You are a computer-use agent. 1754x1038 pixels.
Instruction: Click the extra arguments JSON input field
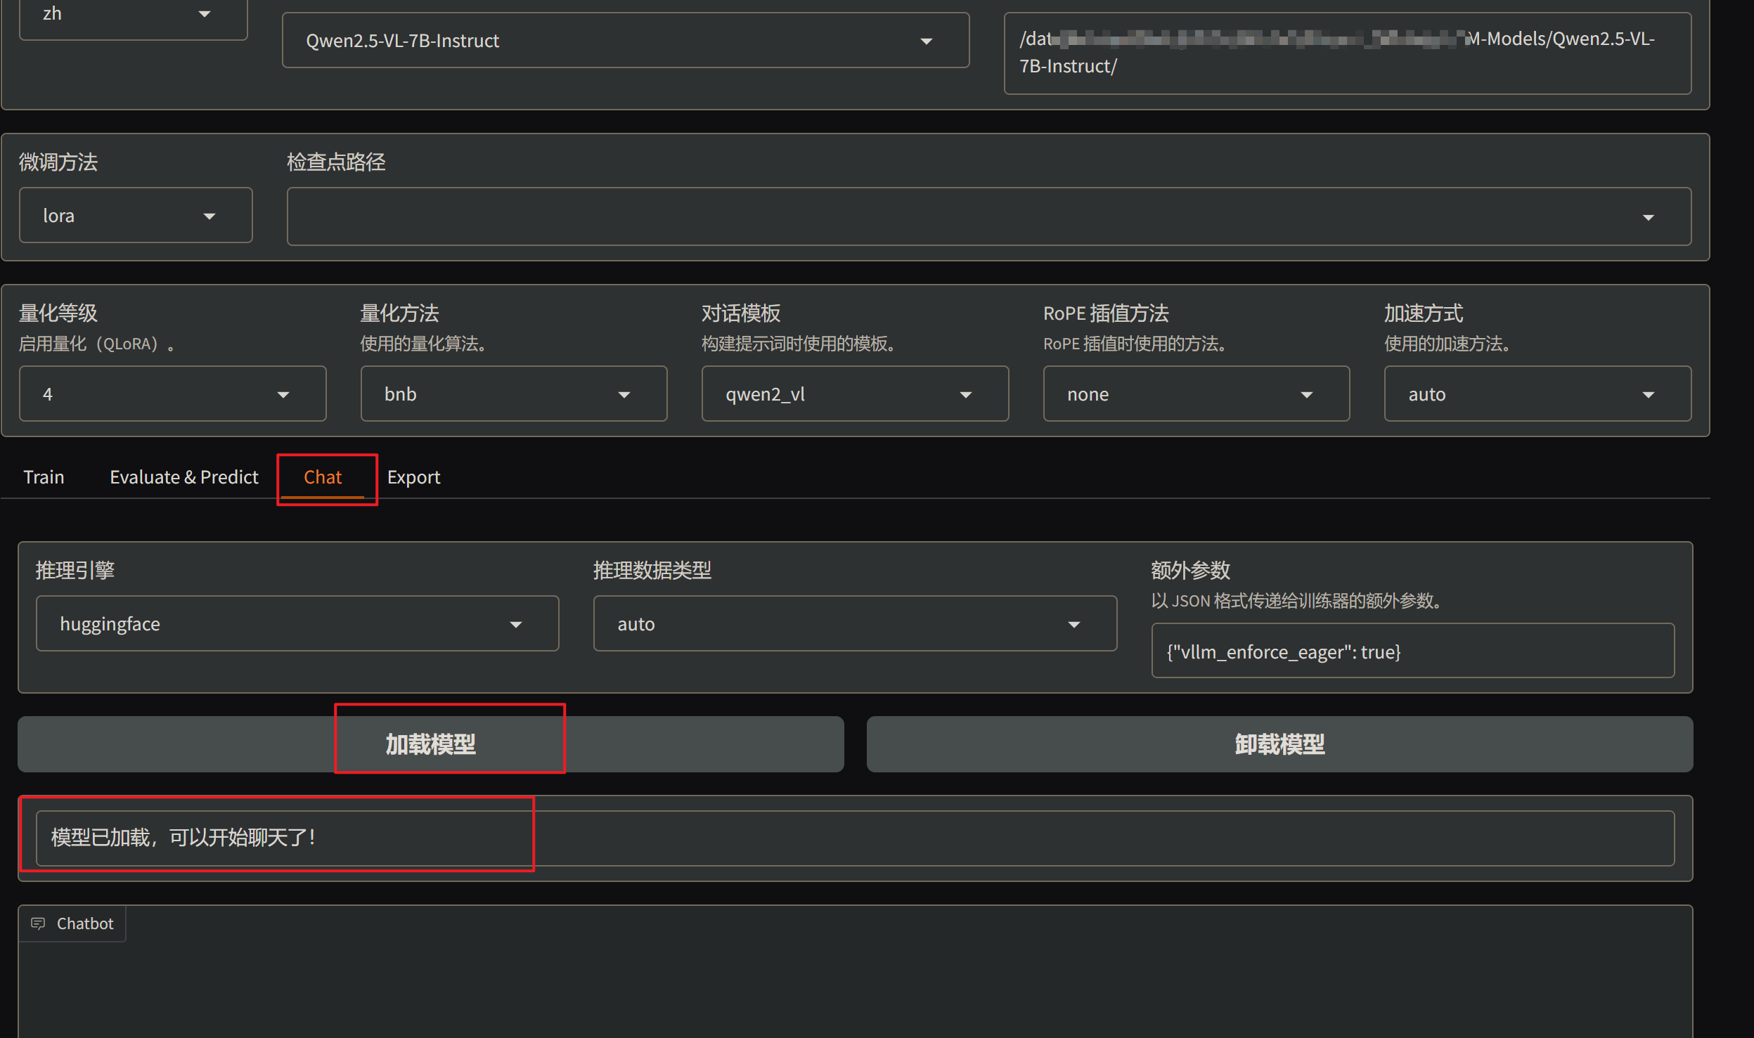click(x=1412, y=651)
